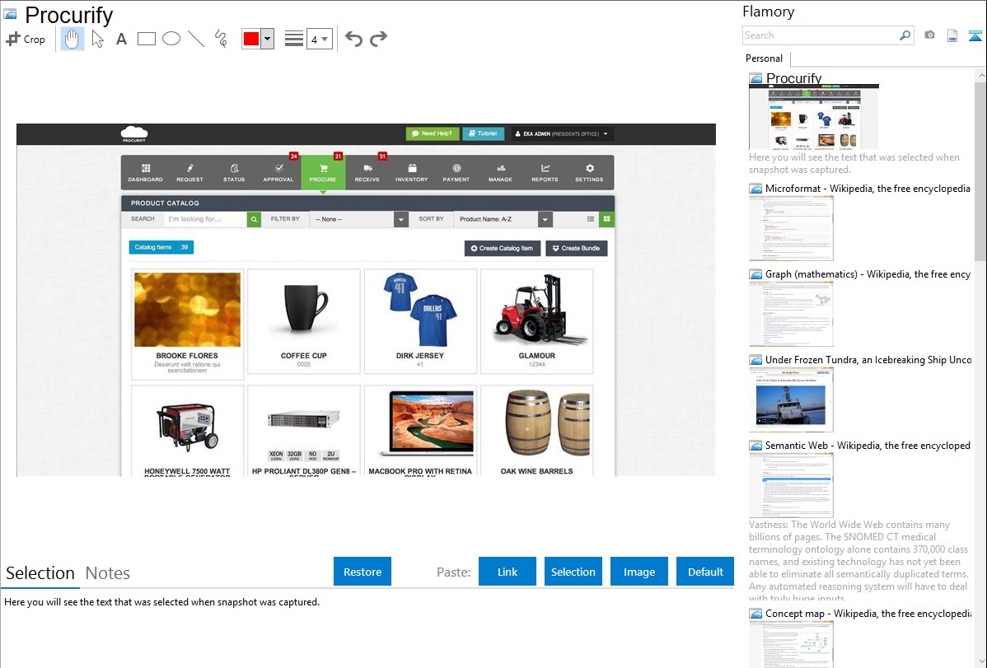
Task: Select the Crop tool
Action: pyautogui.click(x=26, y=39)
